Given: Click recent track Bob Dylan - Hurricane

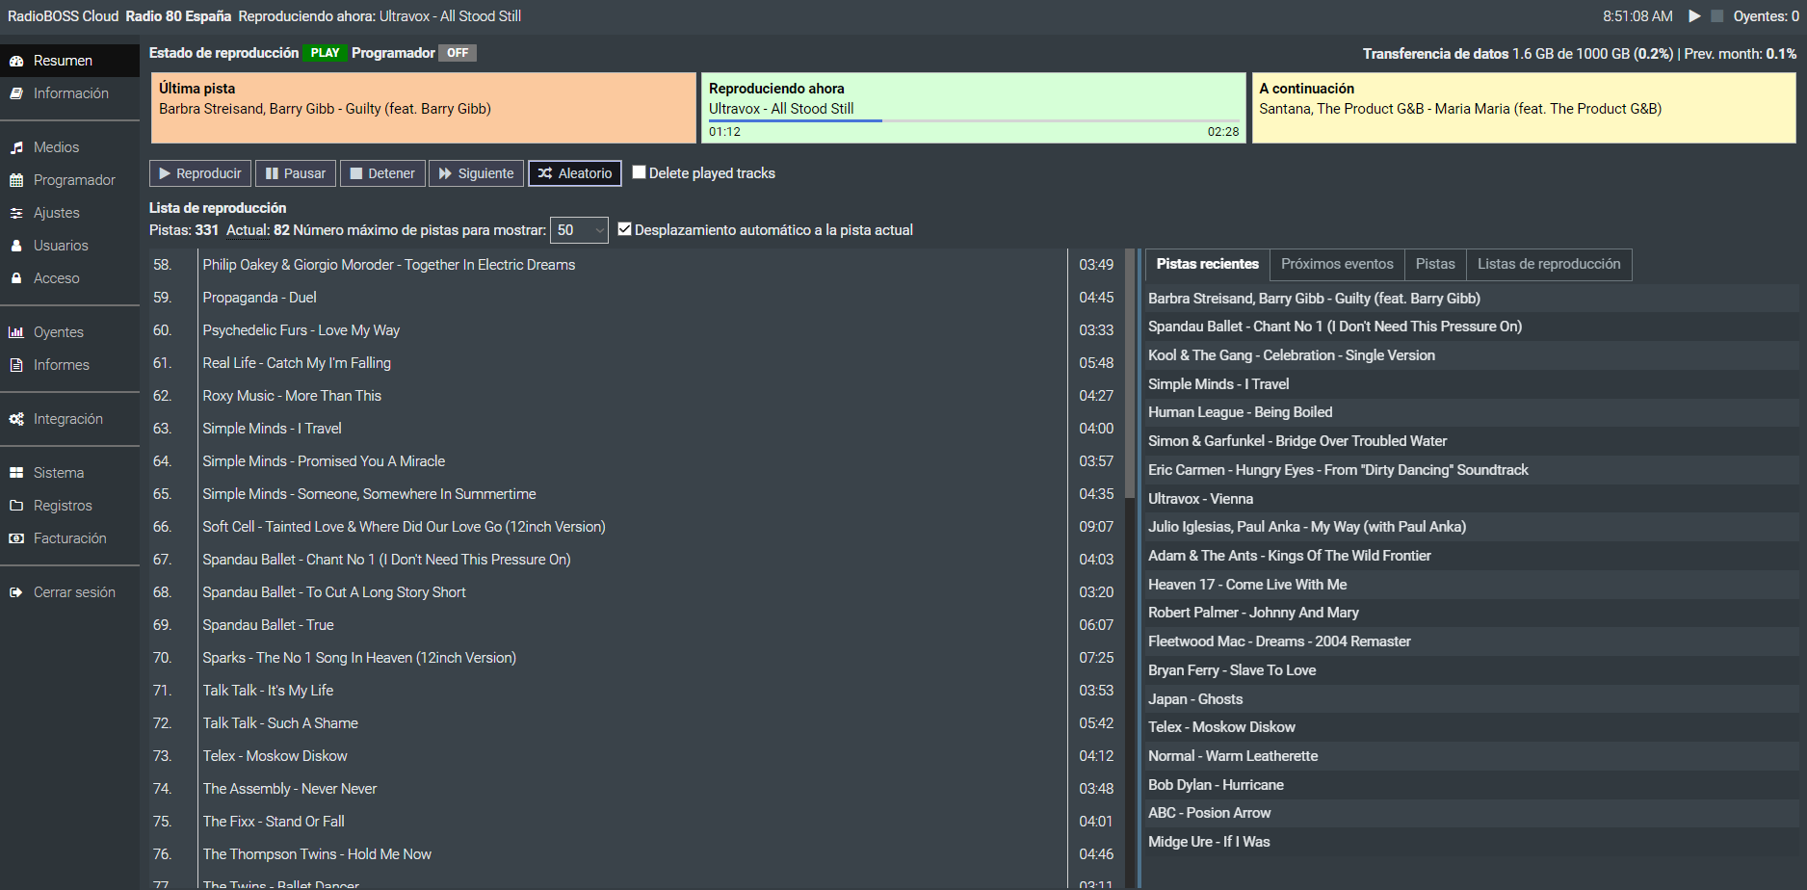Looking at the screenshot, I should [x=1471, y=785].
